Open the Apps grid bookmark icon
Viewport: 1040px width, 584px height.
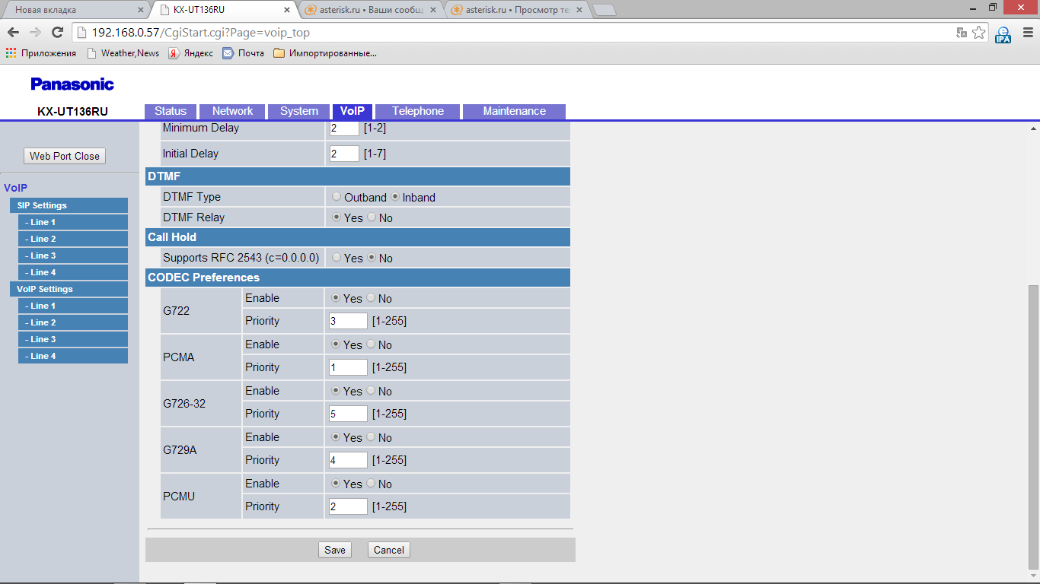(11, 53)
